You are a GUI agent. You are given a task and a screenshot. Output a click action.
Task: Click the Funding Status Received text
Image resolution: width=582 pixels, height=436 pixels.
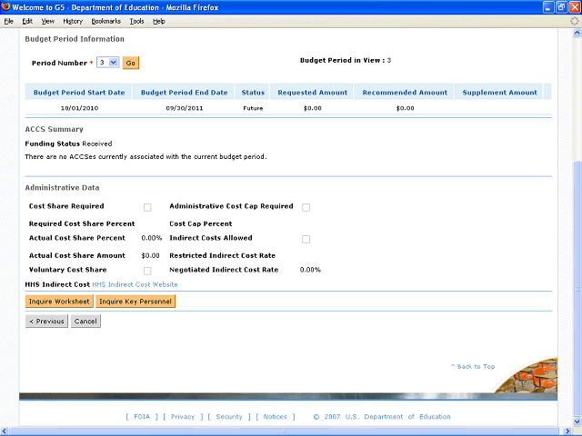[68, 144]
